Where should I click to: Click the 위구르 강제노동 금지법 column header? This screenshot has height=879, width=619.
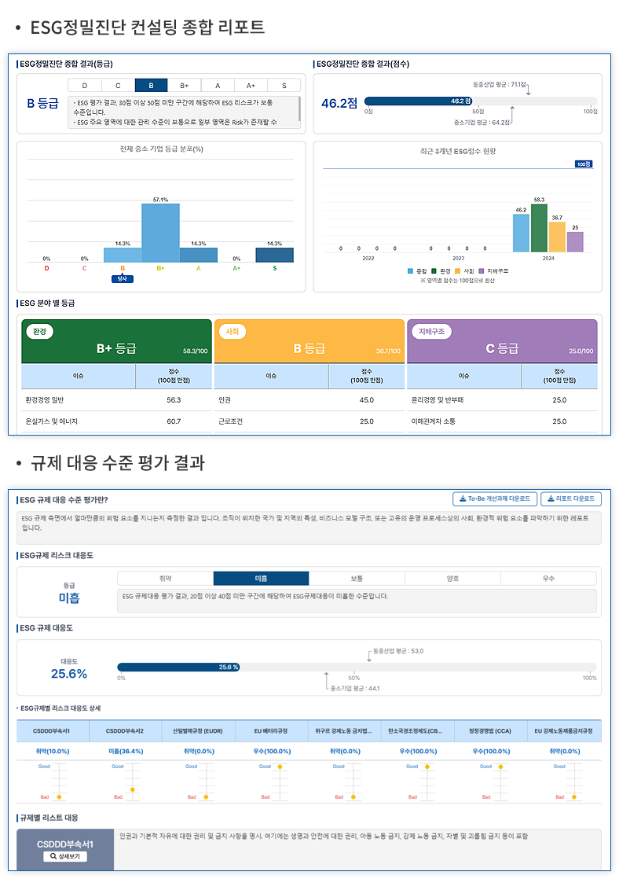click(x=344, y=731)
